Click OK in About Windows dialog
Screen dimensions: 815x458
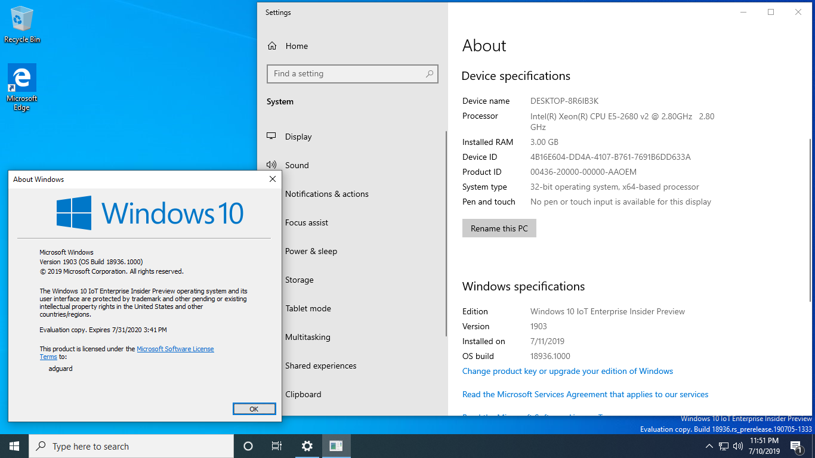tap(254, 409)
